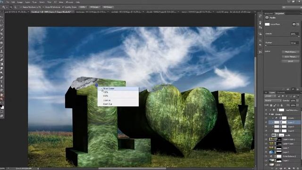
Task: Select the Layer 4 copy 2 thumbnail
Action: pyautogui.click(x=272, y=139)
